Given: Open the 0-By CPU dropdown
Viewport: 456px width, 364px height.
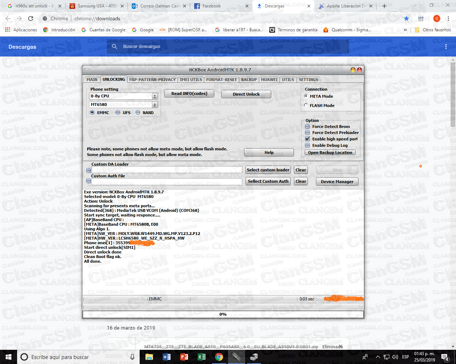Looking at the screenshot, I should point(155,96).
